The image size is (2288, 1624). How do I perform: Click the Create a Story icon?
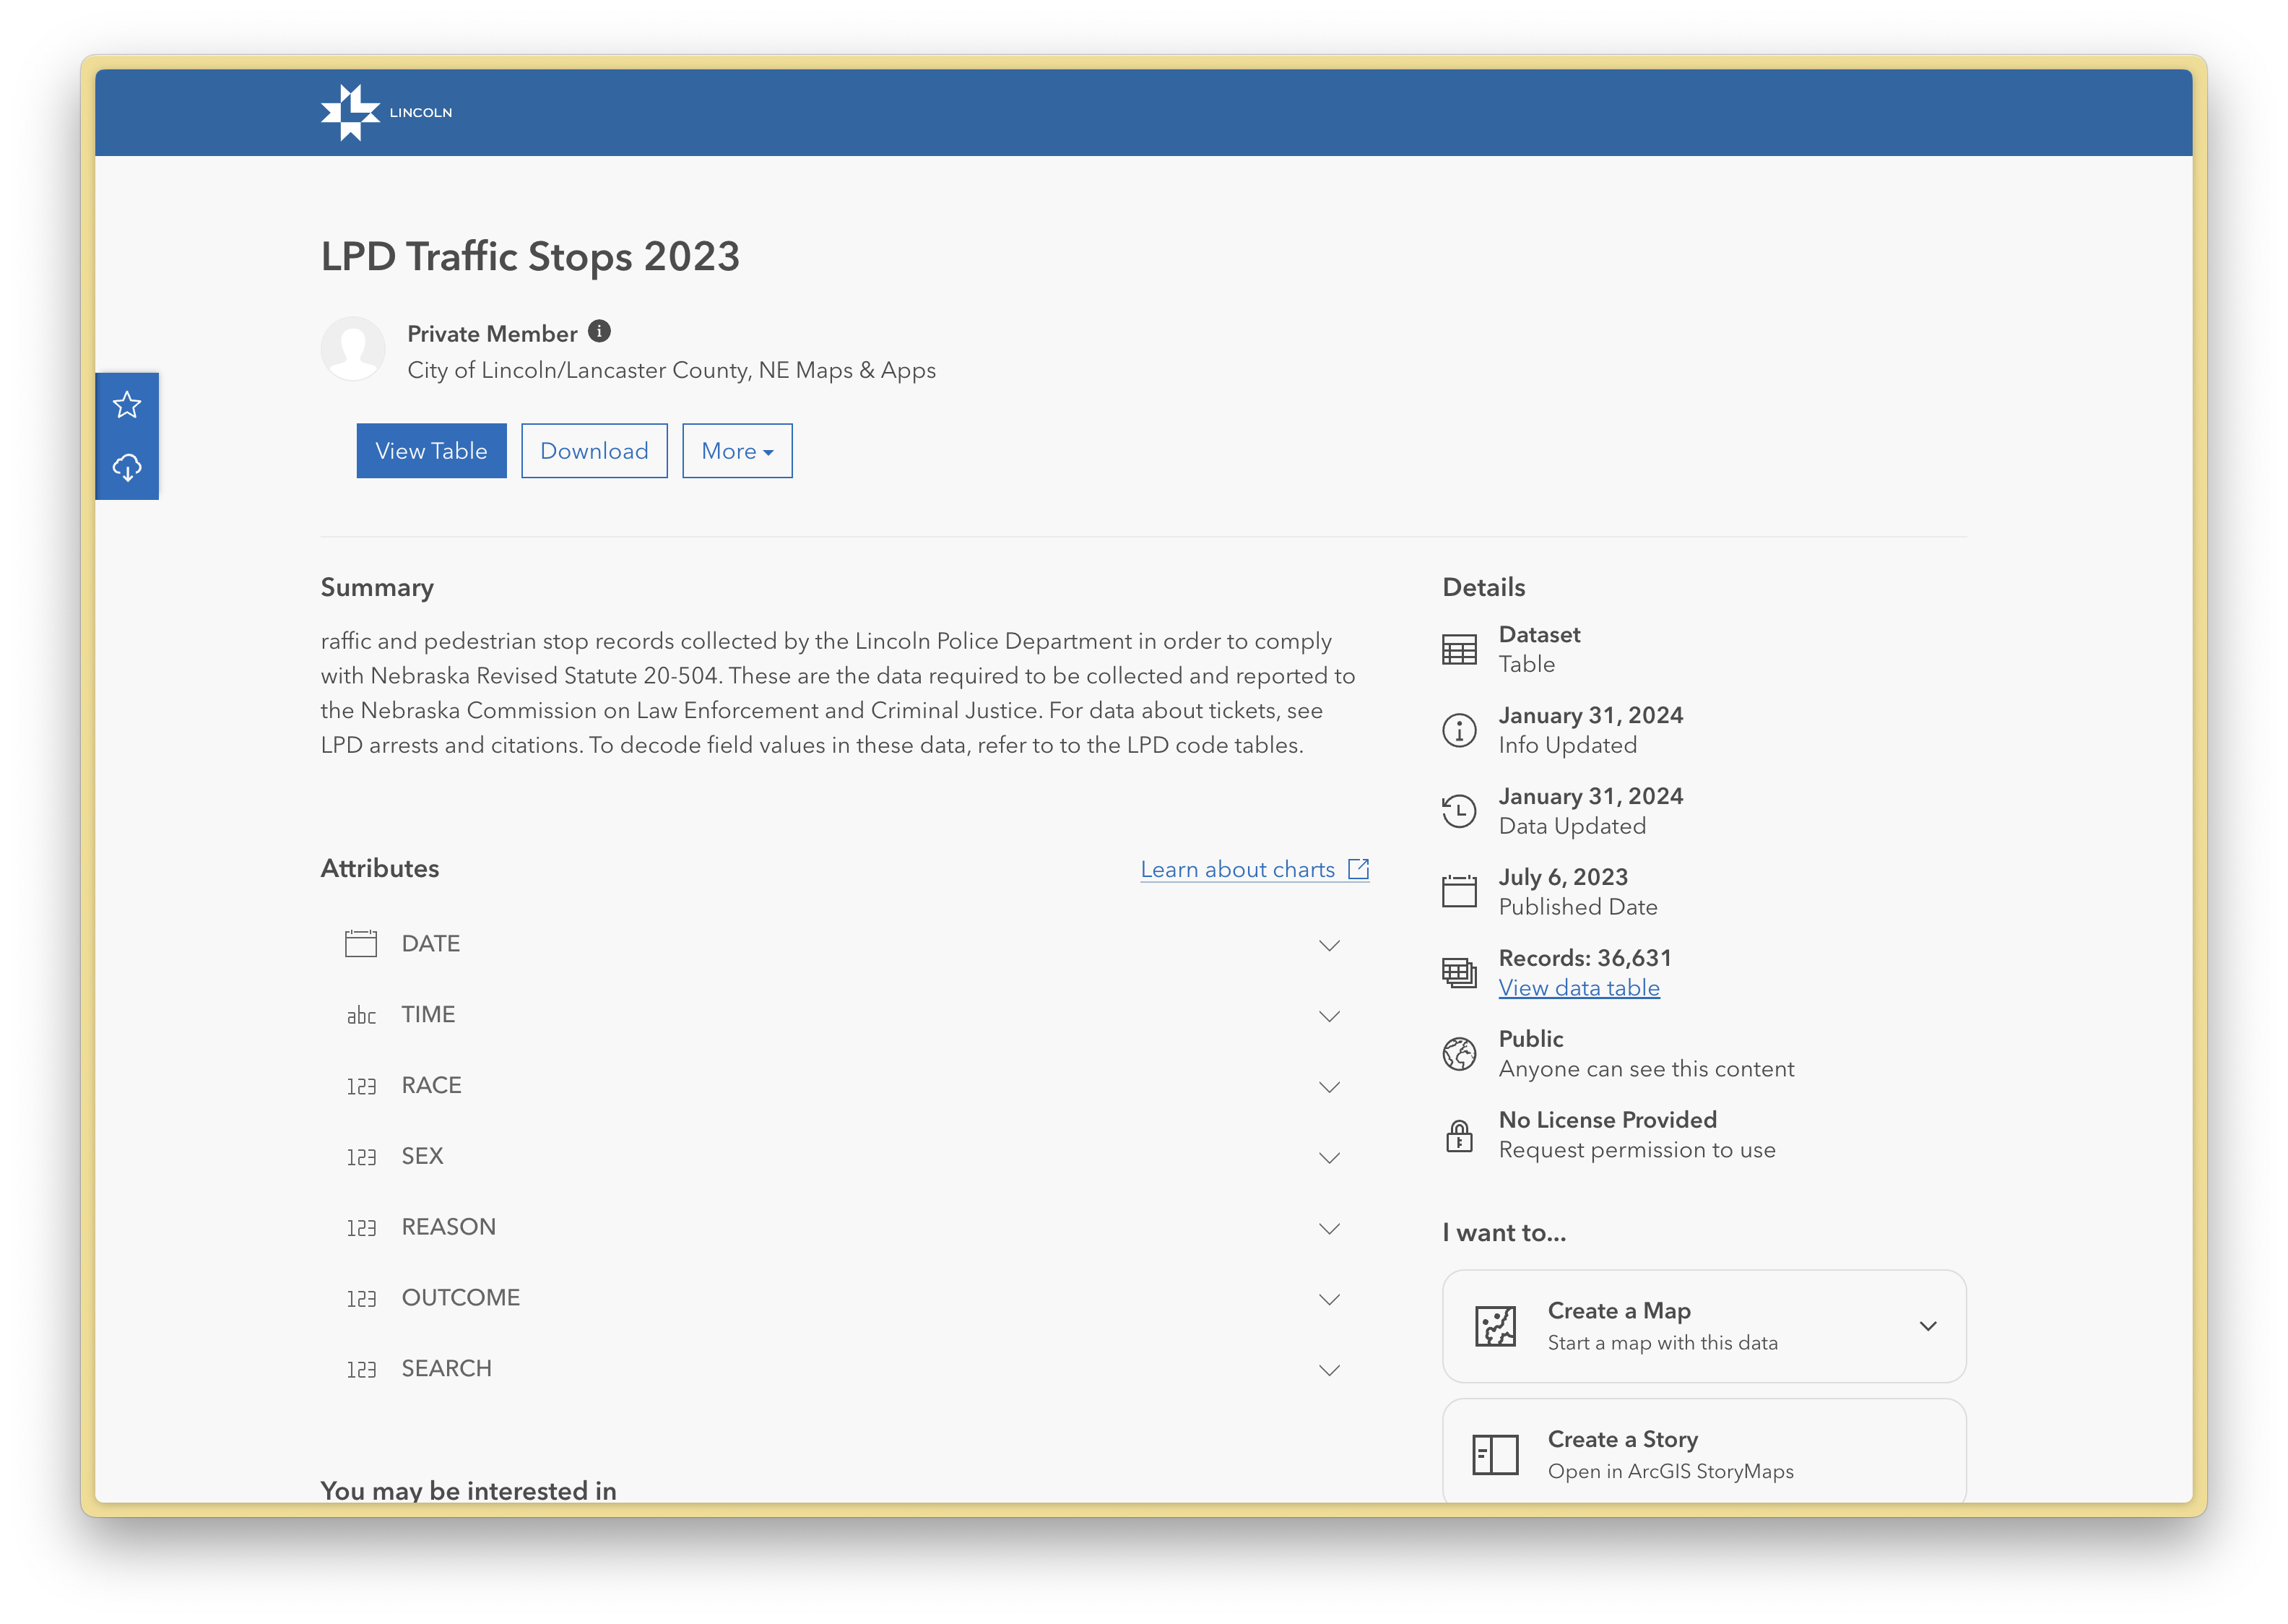point(1495,1454)
